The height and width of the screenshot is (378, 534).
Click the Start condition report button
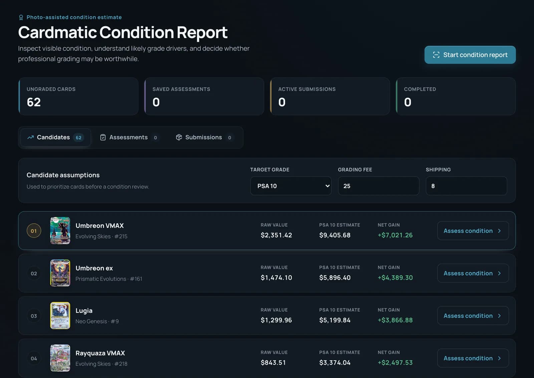click(x=470, y=55)
